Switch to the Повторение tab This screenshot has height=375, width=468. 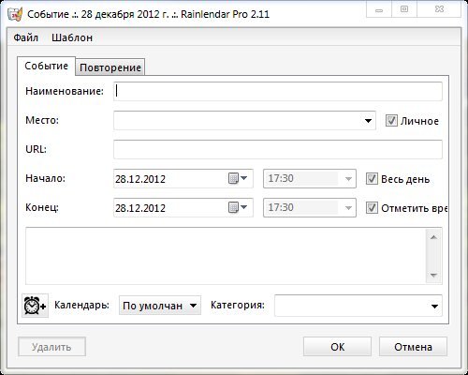point(110,67)
